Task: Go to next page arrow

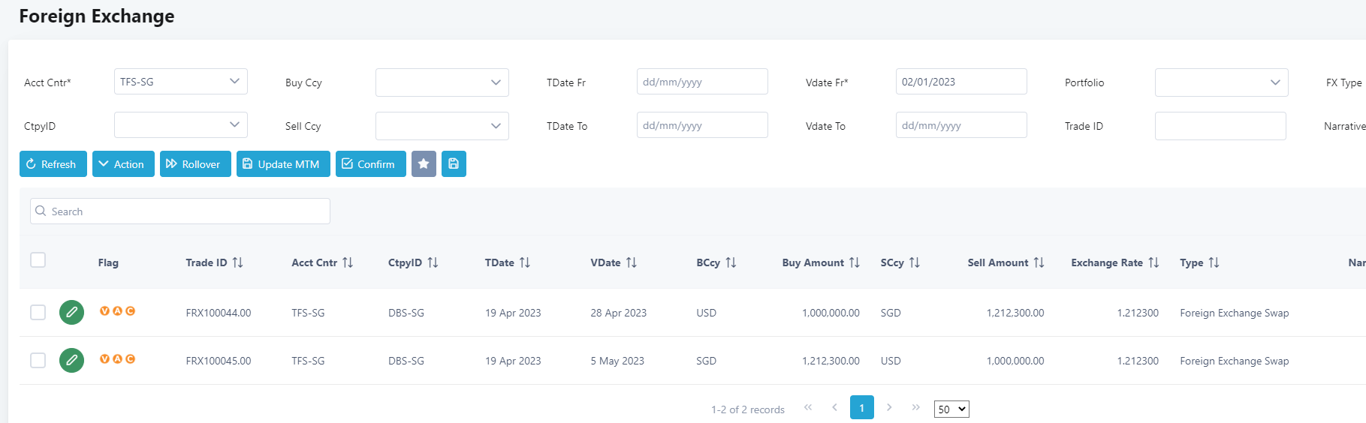Action: click(889, 407)
